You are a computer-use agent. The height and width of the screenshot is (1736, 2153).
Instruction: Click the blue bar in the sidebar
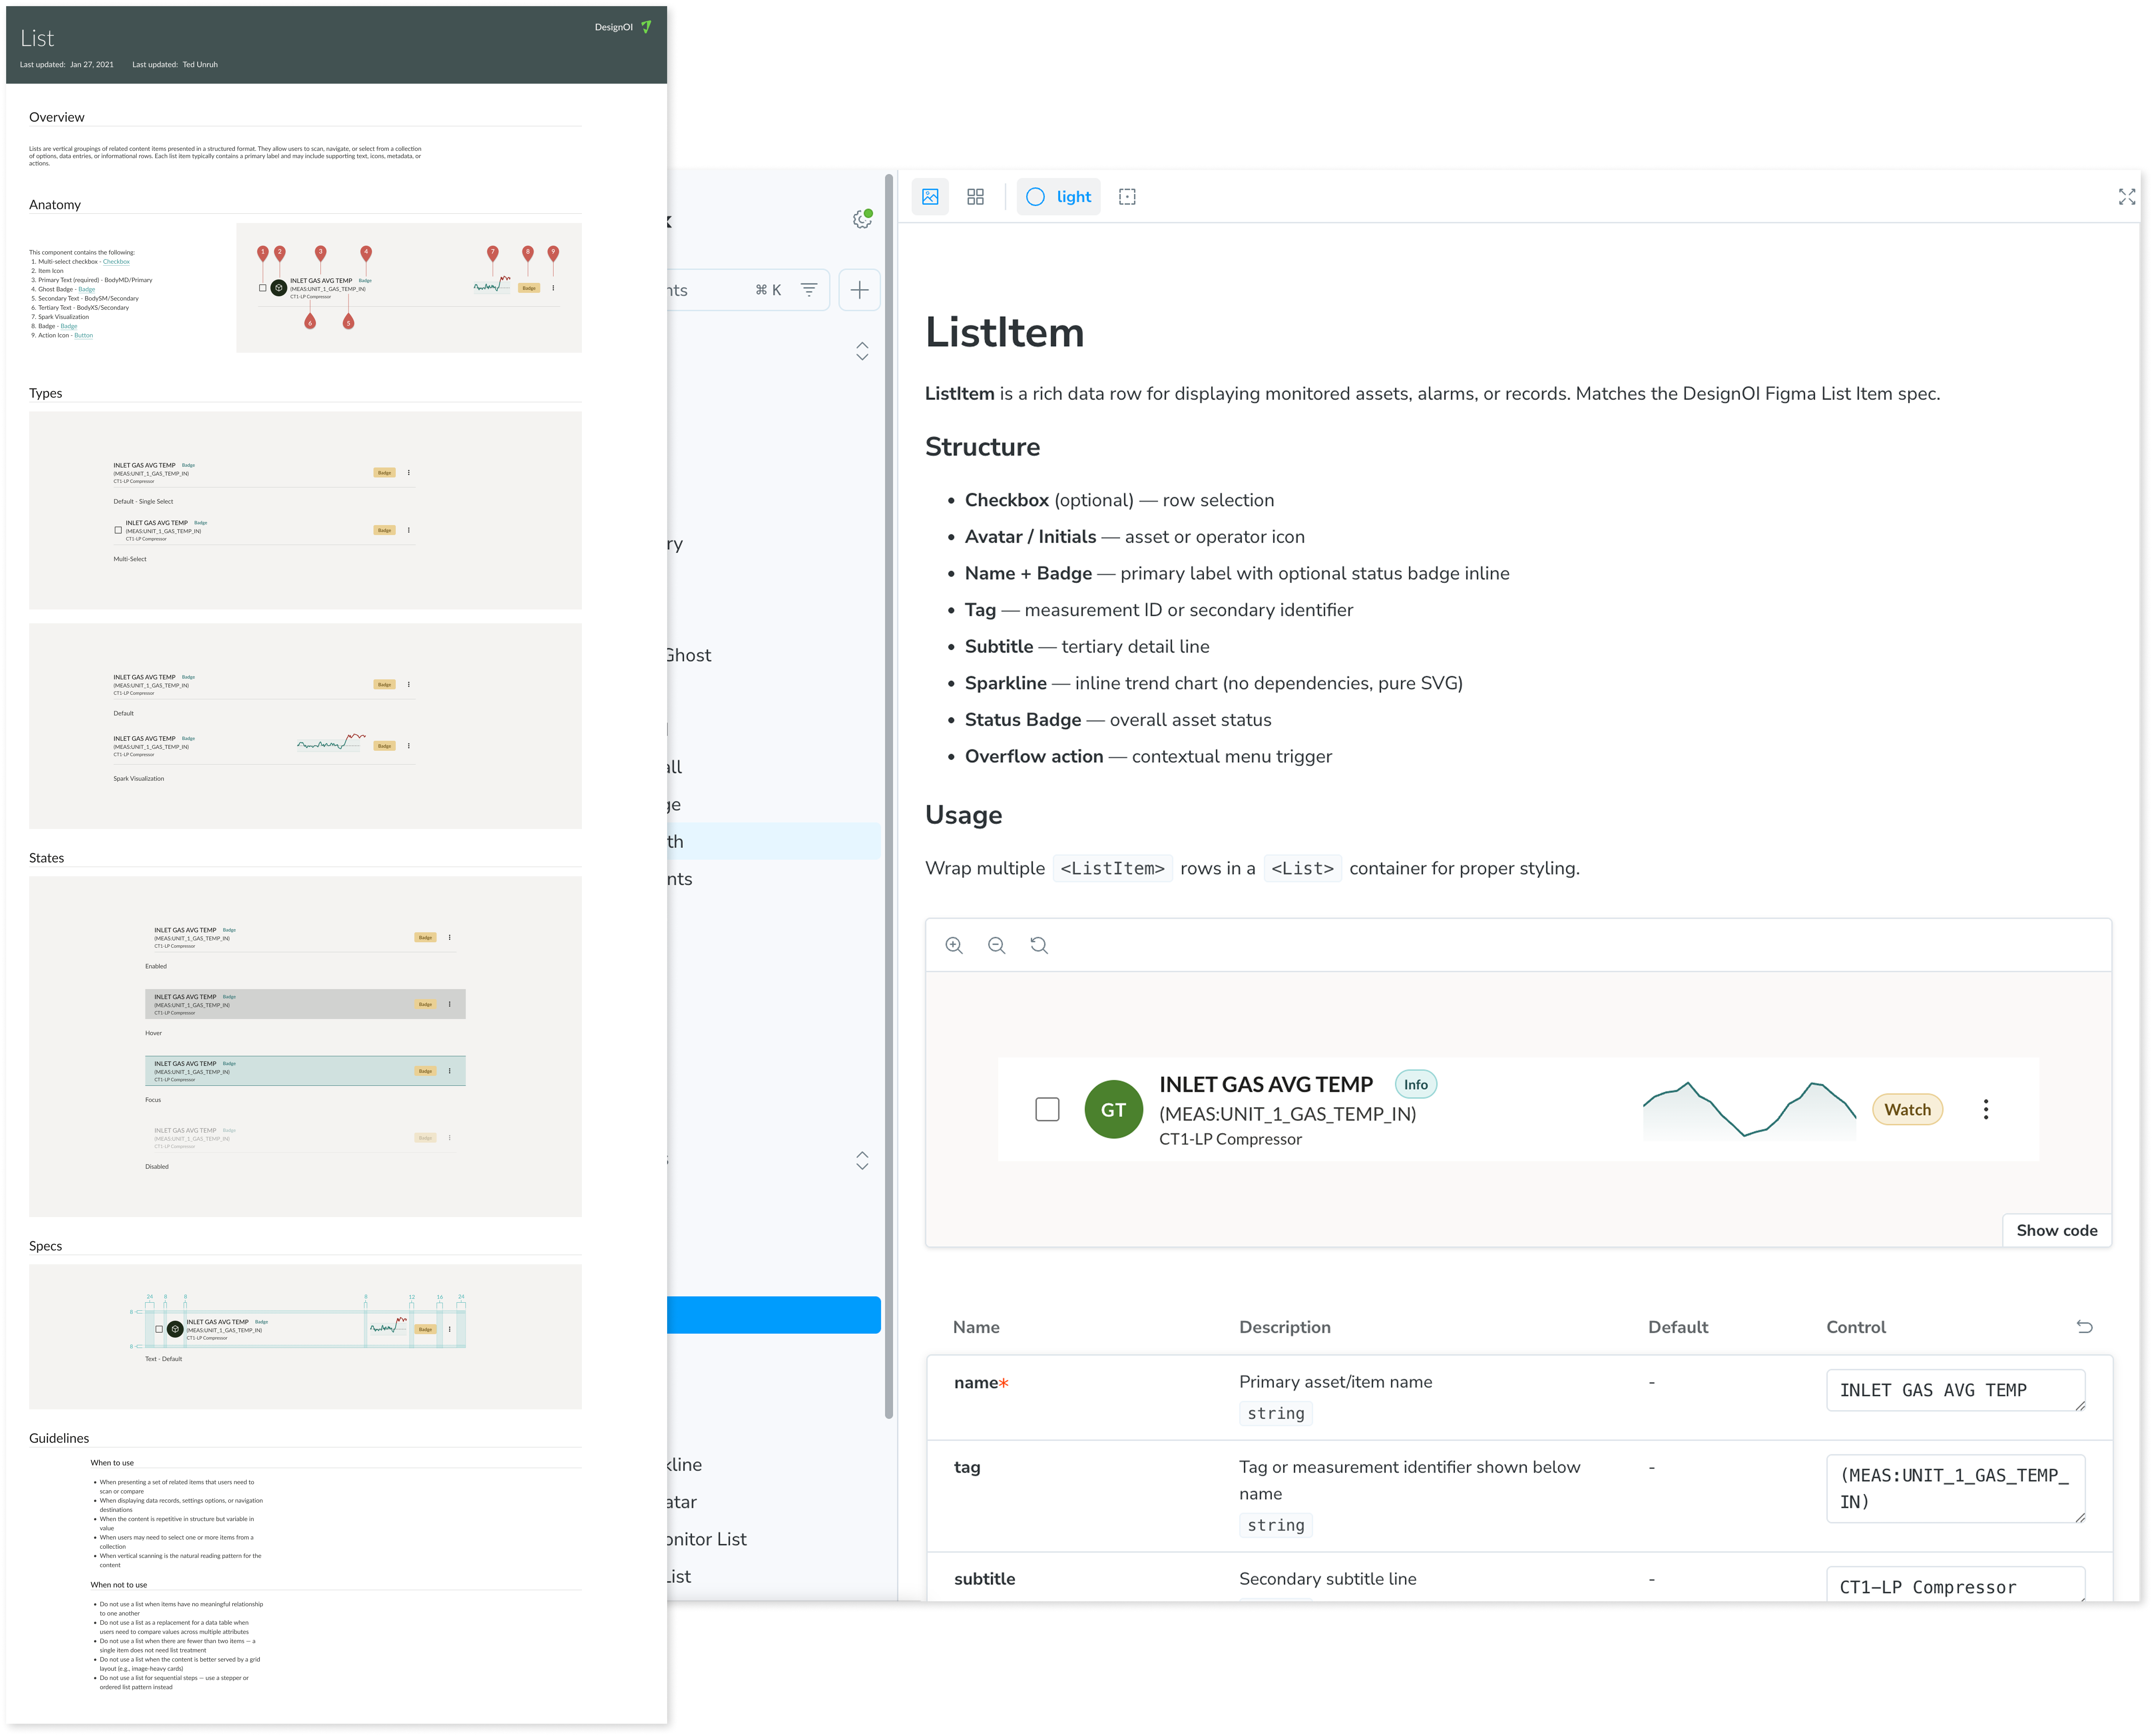pos(774,1314)
